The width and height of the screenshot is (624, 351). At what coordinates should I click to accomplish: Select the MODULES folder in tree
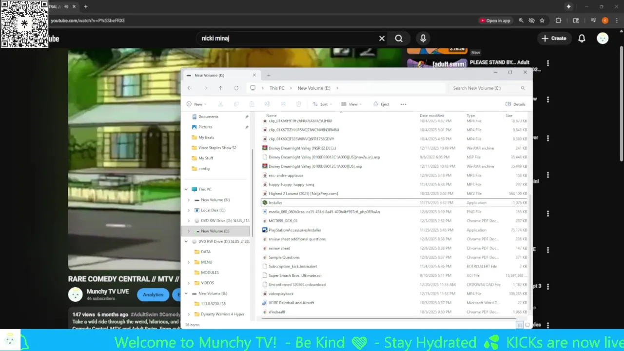210,273
